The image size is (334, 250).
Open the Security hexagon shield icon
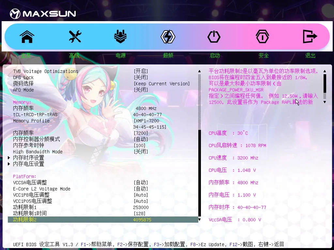(262, 36)
